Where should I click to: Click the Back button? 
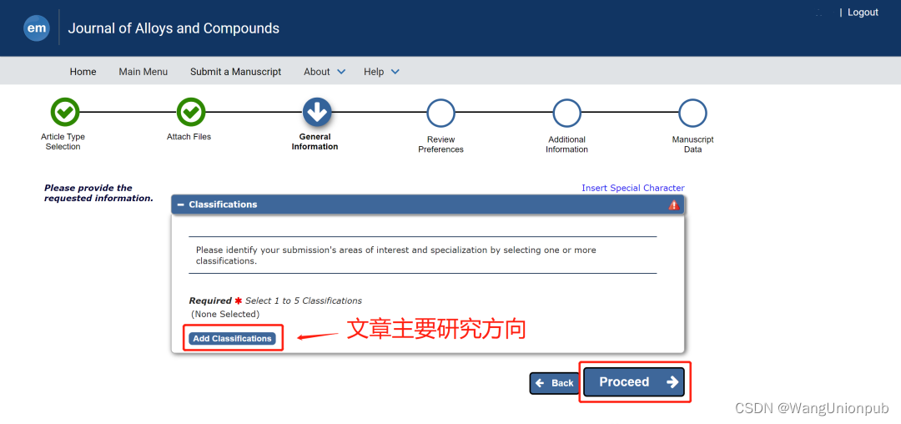tap(554, 383)
